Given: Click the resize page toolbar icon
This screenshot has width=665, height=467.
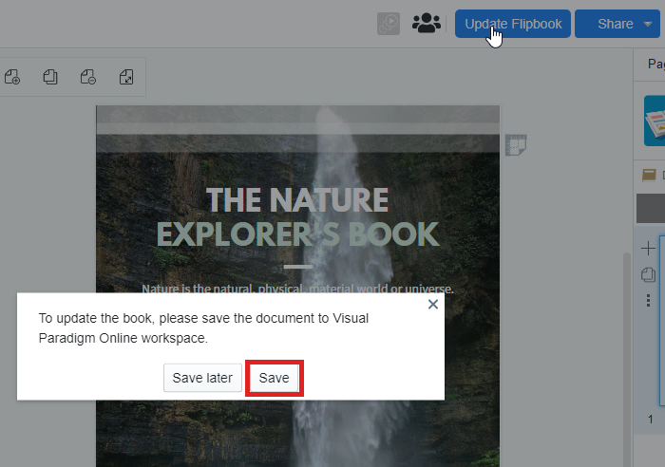Looking at the screenshot, I should (125, 77).
